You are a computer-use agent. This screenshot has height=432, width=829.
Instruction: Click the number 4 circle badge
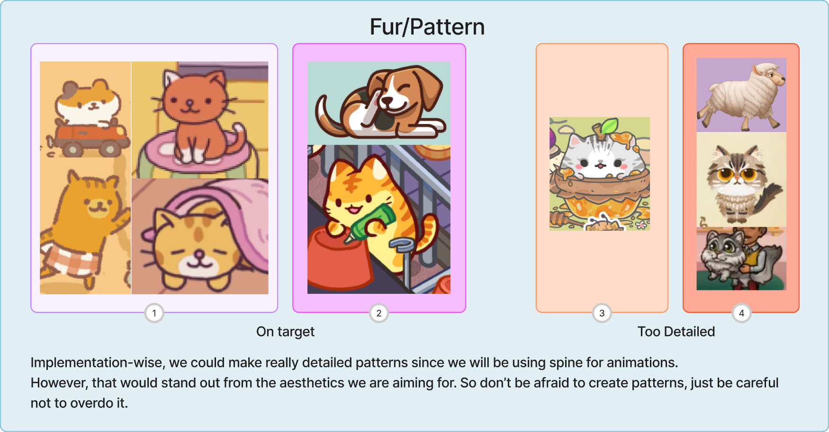[741, 313]
